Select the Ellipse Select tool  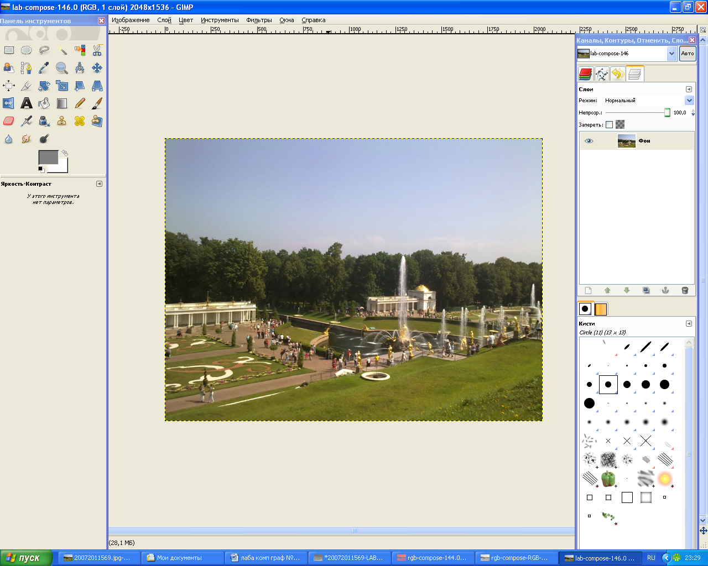(x=26, y=50)
